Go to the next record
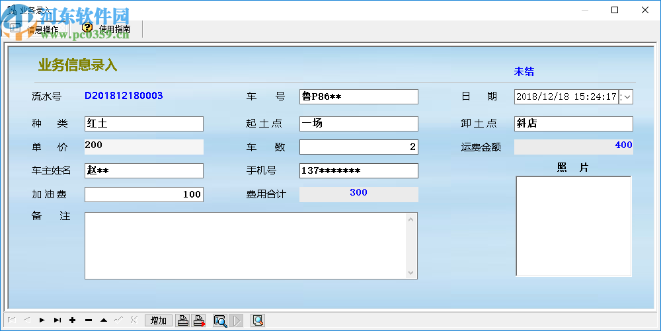 point(42,320)
